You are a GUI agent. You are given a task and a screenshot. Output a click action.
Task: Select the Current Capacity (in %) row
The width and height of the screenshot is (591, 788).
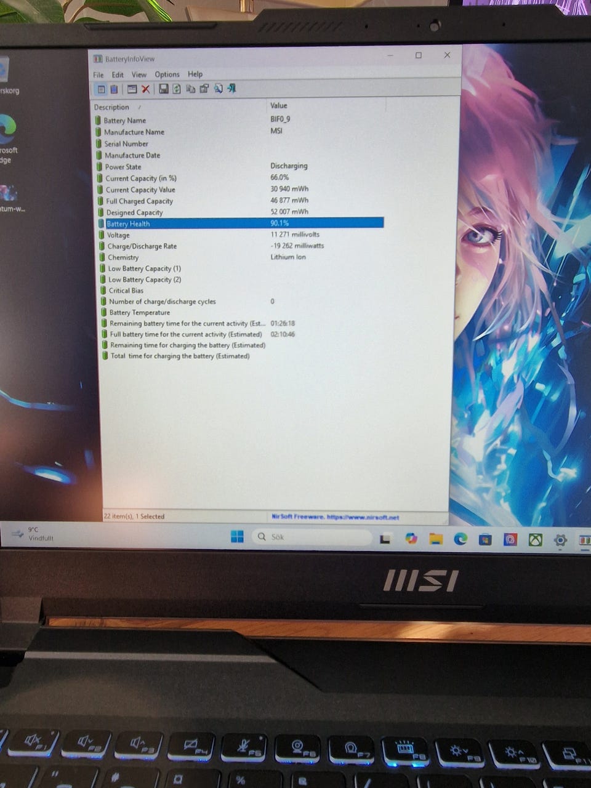pos(240,178)
